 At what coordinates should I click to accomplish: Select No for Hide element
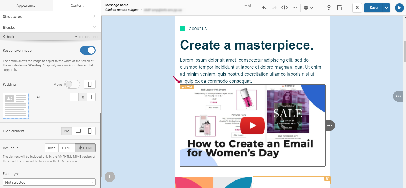67,131
